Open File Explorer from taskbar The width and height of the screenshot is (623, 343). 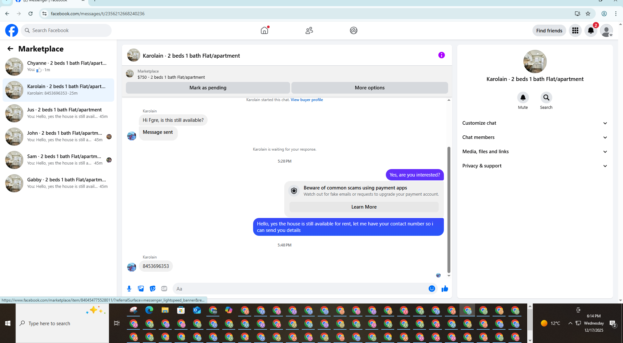point(165,310)
